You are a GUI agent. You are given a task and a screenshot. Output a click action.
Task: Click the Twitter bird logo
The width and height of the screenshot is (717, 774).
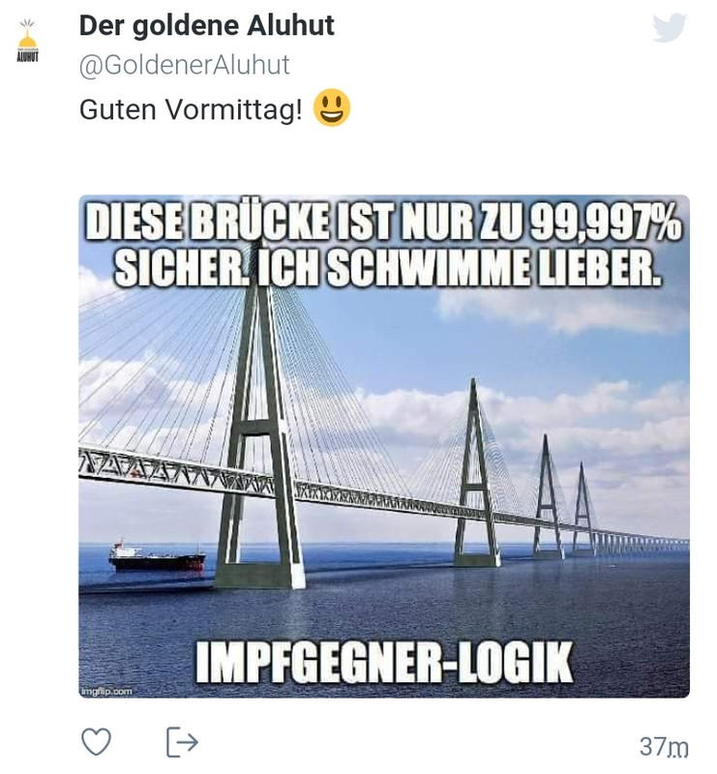pyautogui.click(x=670, y=28)
